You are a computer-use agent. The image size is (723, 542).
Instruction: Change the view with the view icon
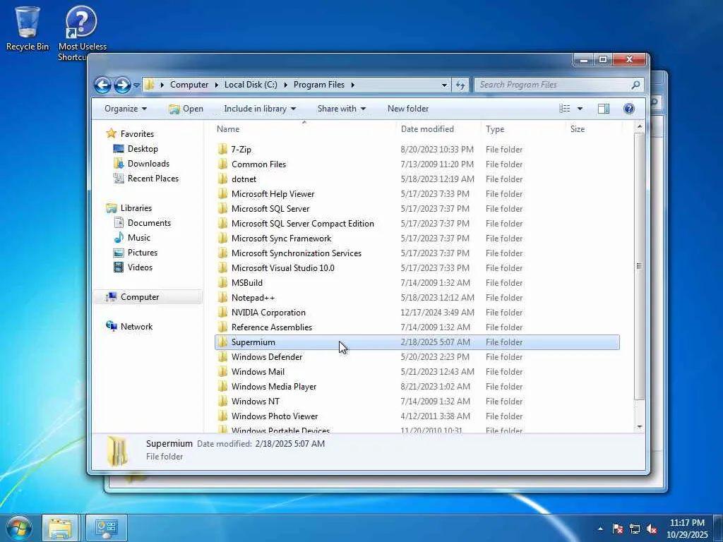[x=564, y=109]
